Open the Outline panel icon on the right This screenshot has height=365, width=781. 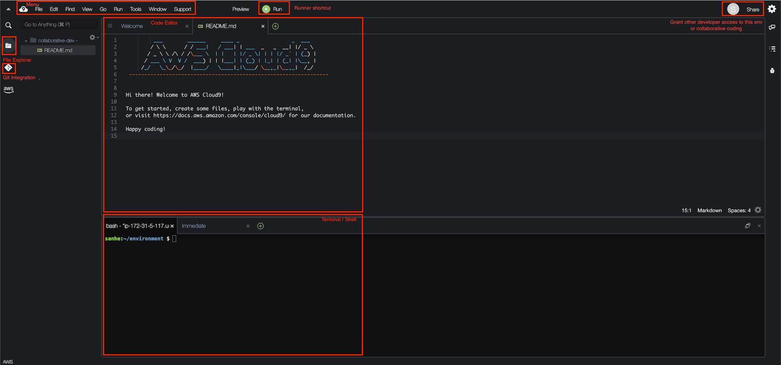tap(772, 49)
